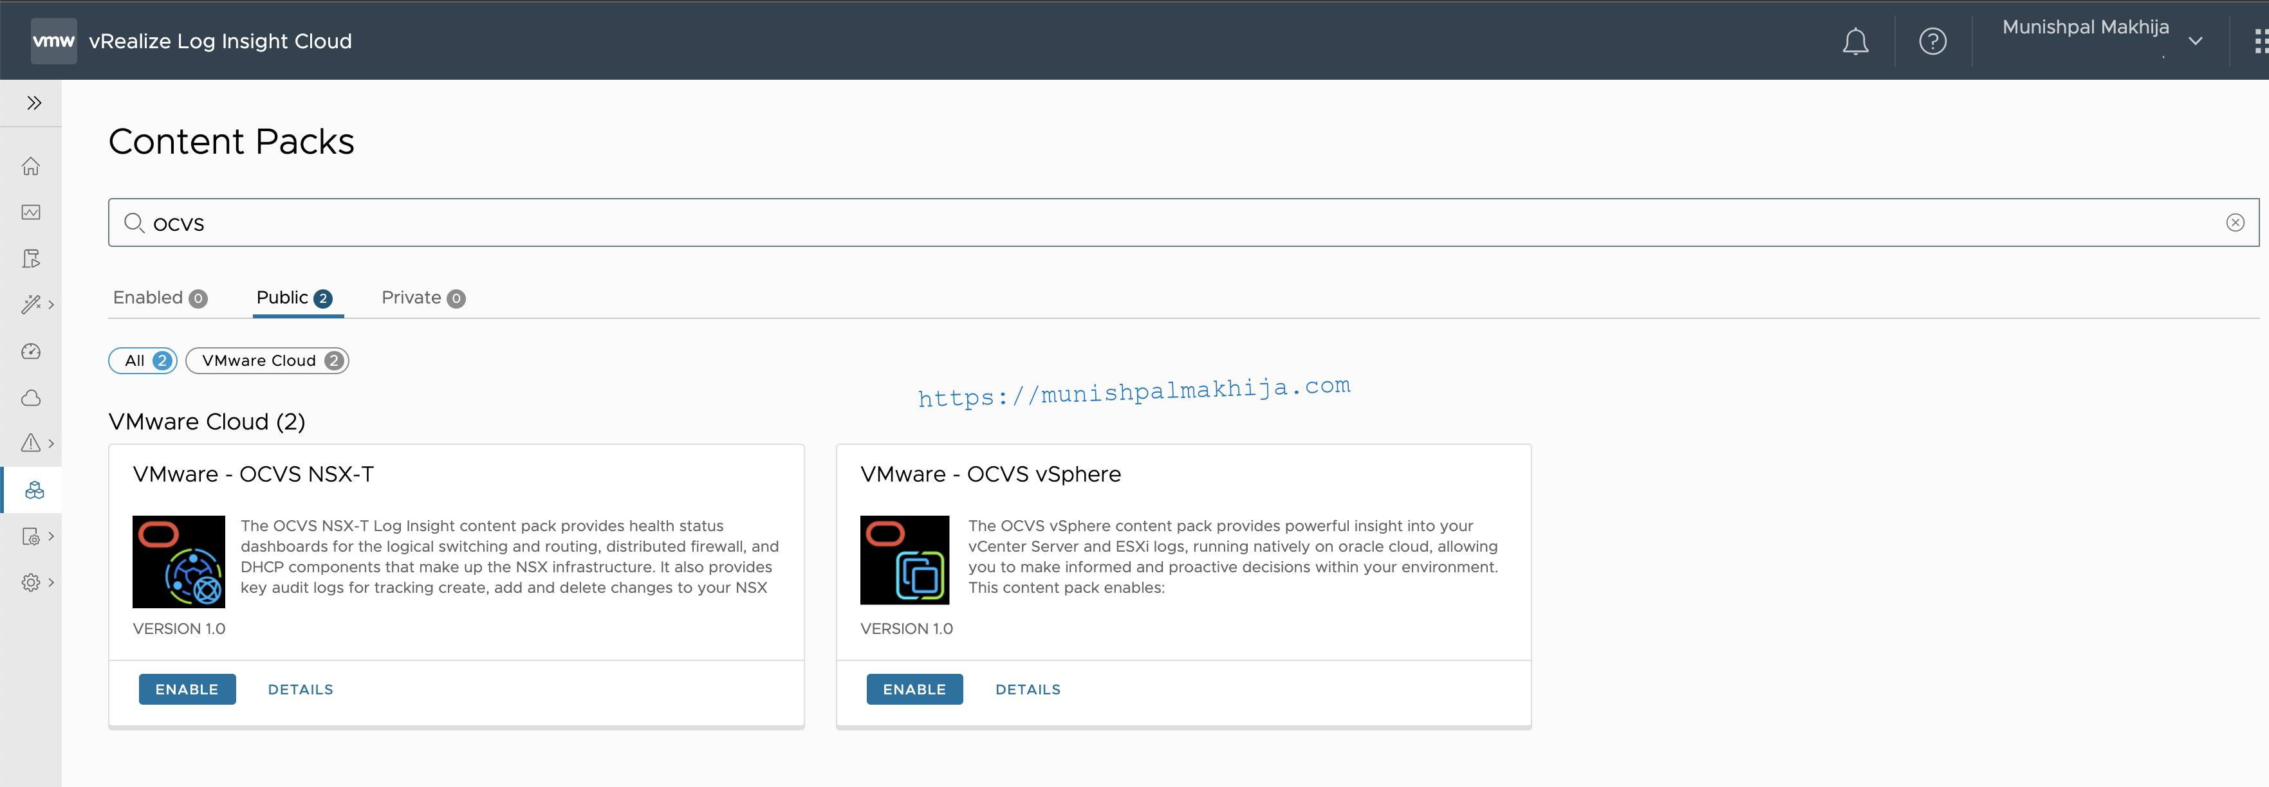This screenshot has width=2269, height=787.
Task: Open the alerts warning triangle icon
Action: (x=31, y=443)
